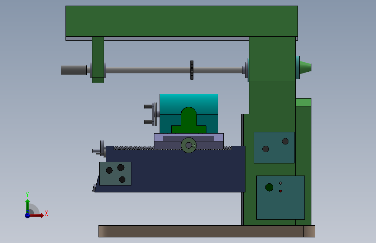This screenshot has height=243, width=376.
Task: Select the large green overarm atop the machine
Action: pos(182,21)
